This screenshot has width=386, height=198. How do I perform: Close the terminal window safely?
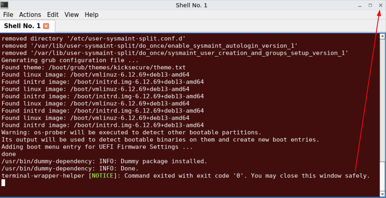point(380,5)
